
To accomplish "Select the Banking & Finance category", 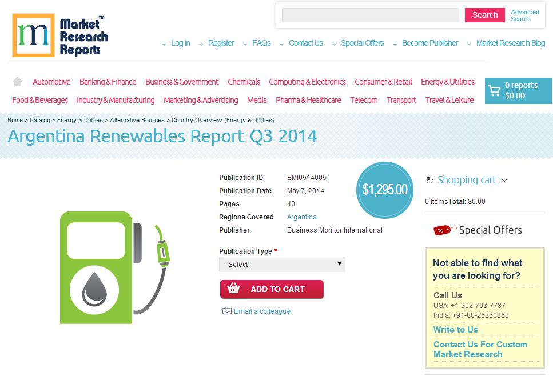I will coord(108,82).
